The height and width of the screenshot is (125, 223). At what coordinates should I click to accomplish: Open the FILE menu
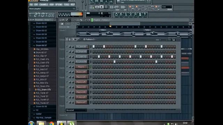tap(31, 5)
